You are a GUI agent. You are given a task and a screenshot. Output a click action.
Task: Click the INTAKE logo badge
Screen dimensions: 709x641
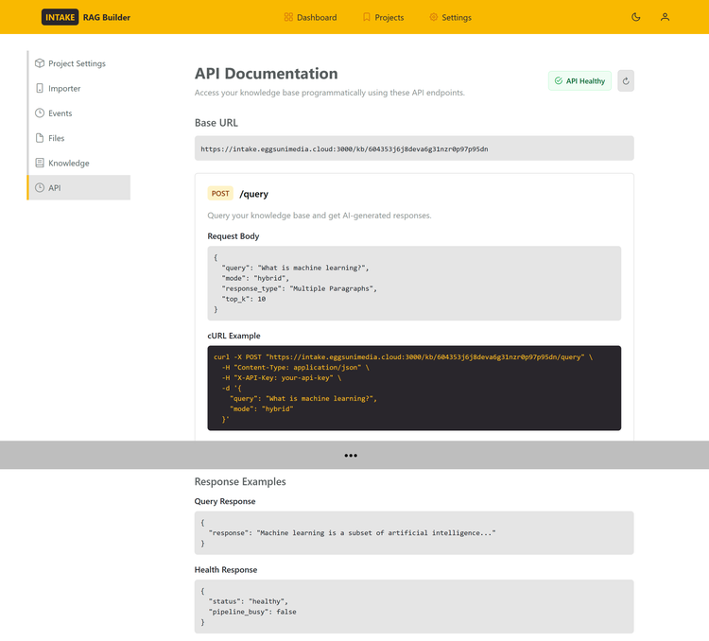pyautogui.click(x=61, y=17)
